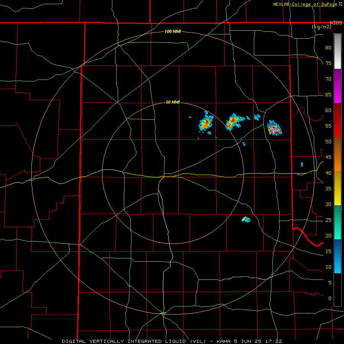The height and width of the screenshot is (344, 344).
Task: Click the KAMA 5 JUN 25 17:22 timestamp
Action: pyautogui.click(x=249, y=341)
